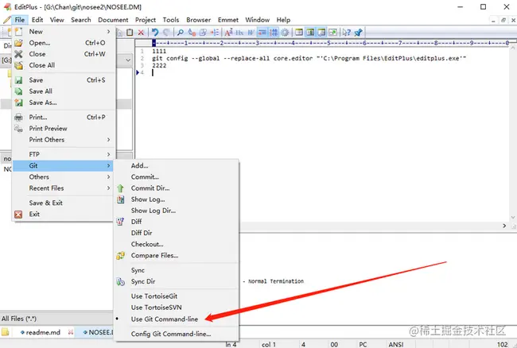Click the pencil icon left of the File menu
Viewport: 517px width, 348px height.
coord(7,20)
